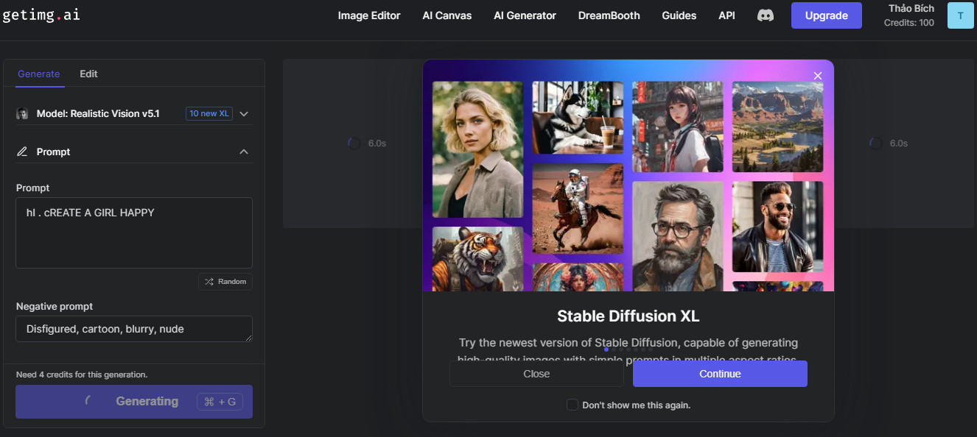Go to the DreamBooth page
Screen dimensions: 977x437
(609, 15)
